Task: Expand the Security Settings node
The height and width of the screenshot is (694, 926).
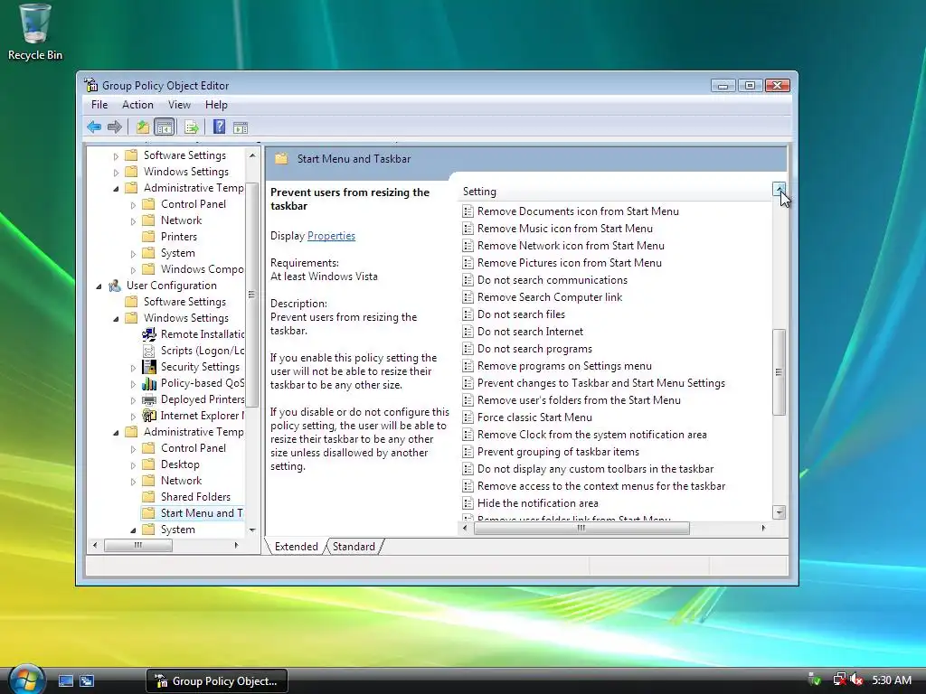Action: [133, 368]
